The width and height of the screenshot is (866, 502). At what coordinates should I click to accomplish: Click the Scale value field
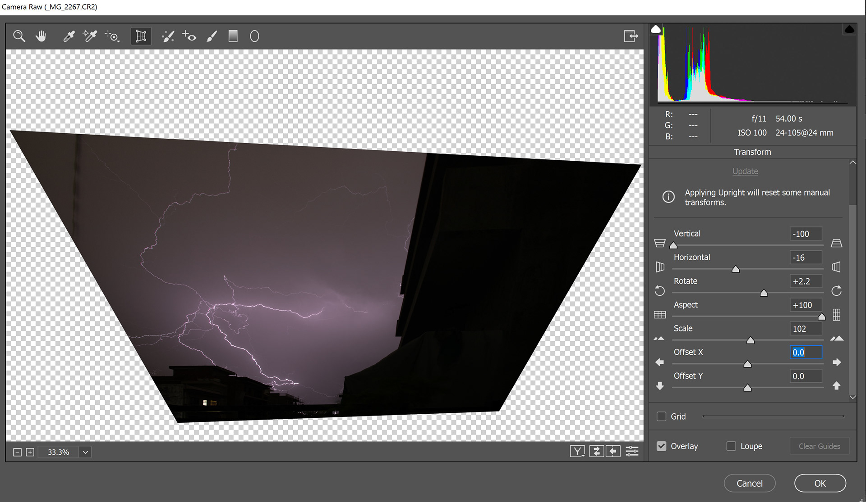pos(806,329)
